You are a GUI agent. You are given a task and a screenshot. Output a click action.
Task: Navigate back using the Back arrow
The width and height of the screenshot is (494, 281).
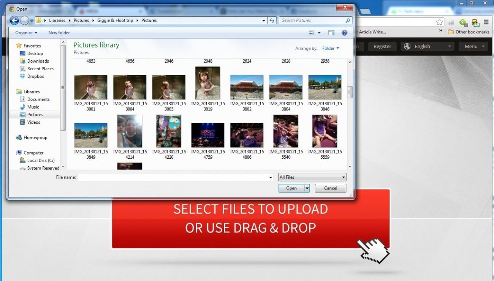[x=14, y=20]
